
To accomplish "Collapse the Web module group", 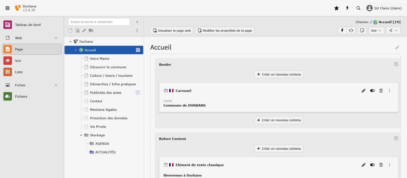I will coord(56,38).
